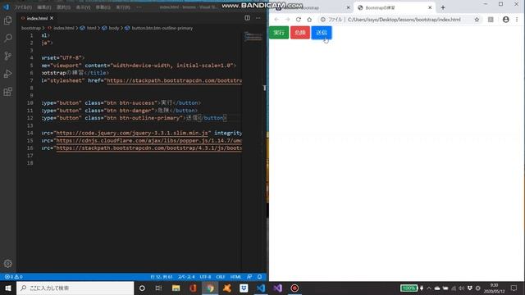
Task: Open the Windows Start menu
Action: point(8,288)
